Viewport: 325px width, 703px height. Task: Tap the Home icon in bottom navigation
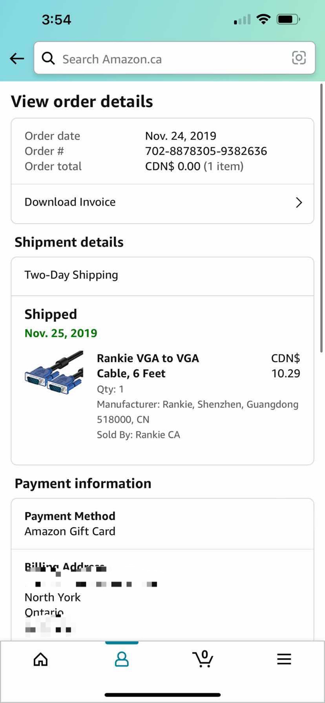tap(41, 659)
